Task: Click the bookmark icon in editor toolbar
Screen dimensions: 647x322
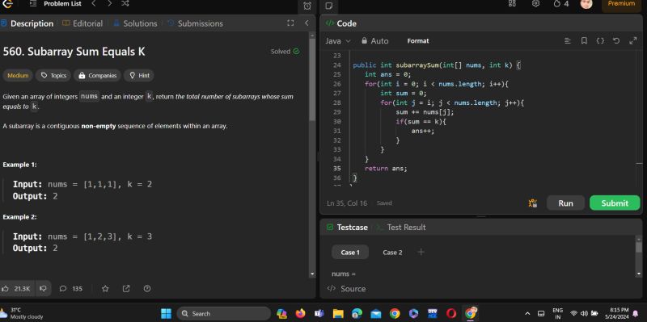Action: (x=584, y=41)
